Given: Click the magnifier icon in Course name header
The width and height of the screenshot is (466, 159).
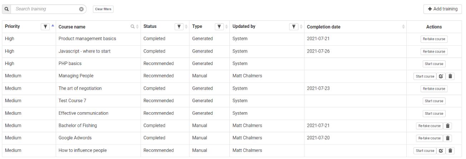Looking at the screenshot, I should (133, 27).
